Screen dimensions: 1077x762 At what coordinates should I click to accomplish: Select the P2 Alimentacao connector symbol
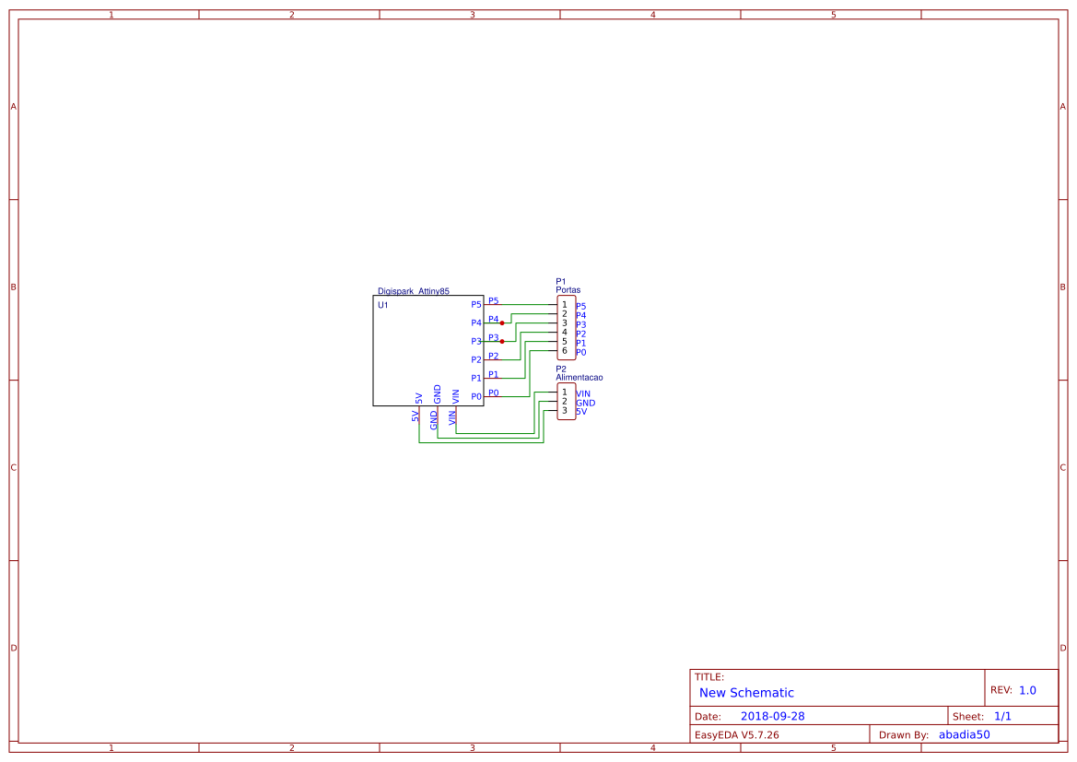[566, 402]
